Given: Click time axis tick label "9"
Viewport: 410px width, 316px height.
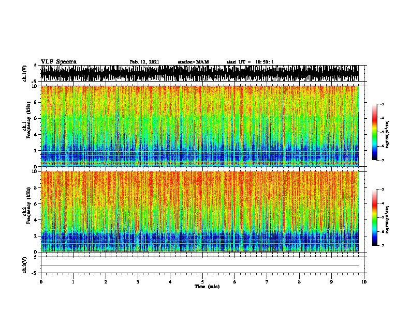Looking at the screenshot, I should tap(331, 282).
